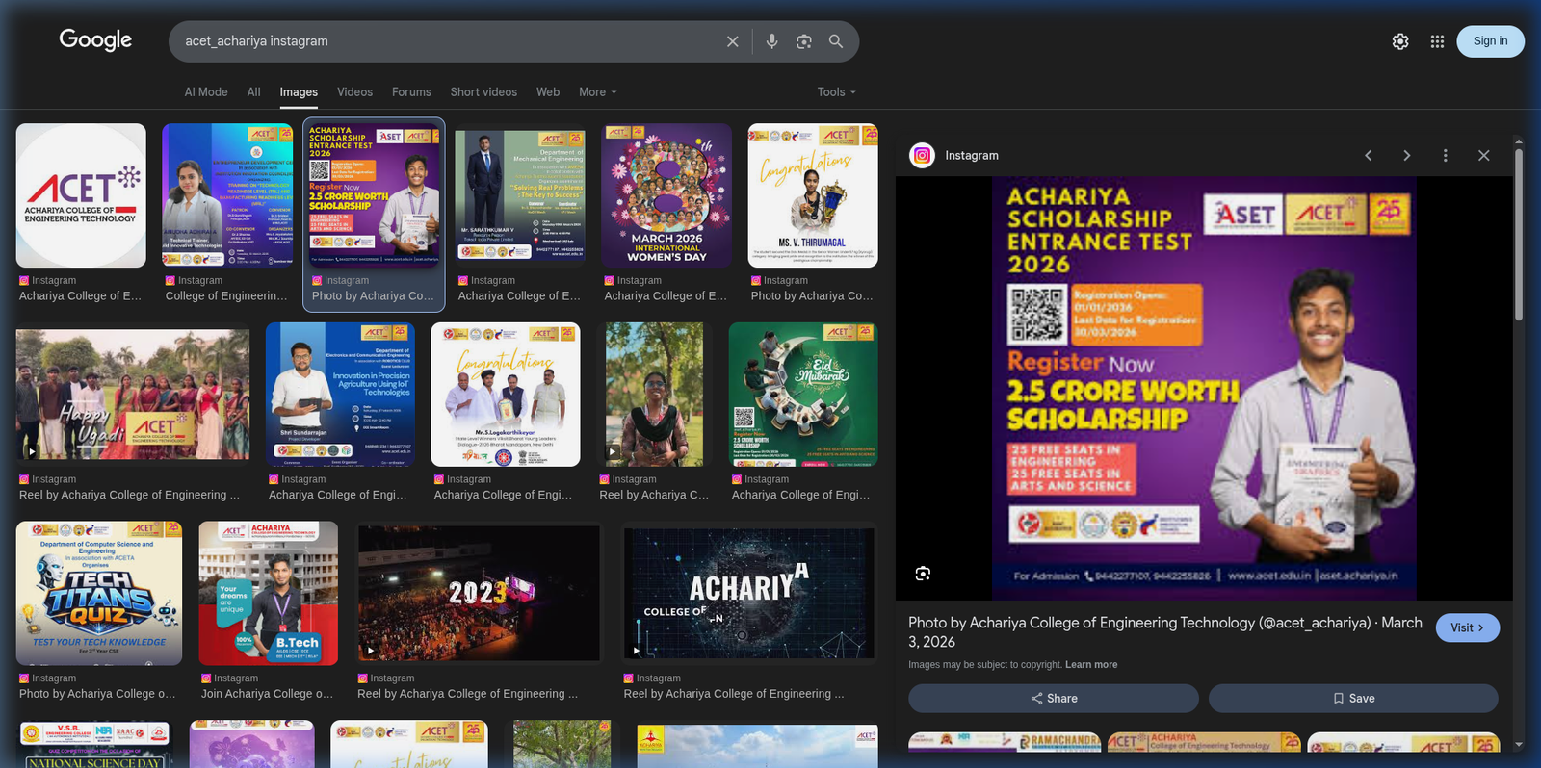Open search by image camera icon
The width and height of the screenshot is (1541, 768).
point(804,41)
